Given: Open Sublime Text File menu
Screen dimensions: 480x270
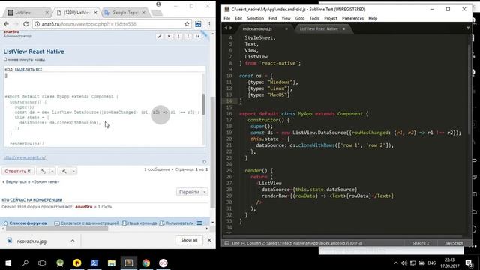Looking at the screenshot, I should (x=226, y=18).
